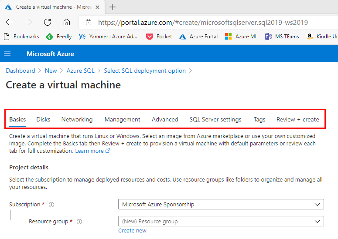Switch to the Networking tab
The height and width of the screenshot is (239, 338).
coord(77,119)
